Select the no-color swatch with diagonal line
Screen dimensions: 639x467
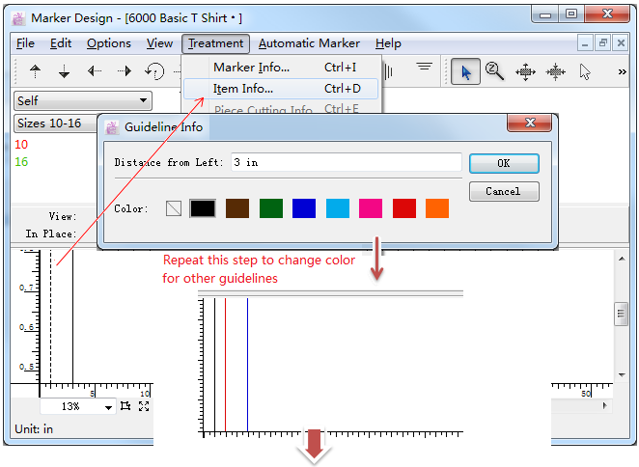174,208
